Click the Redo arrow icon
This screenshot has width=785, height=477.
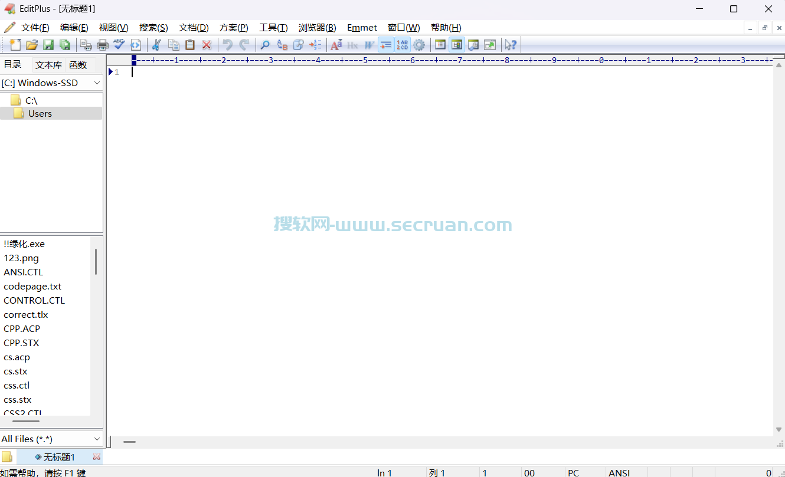click(x=244, y=45)
